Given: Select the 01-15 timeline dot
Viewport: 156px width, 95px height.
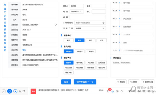Looking at the screenshot, I should coord(120,3).
